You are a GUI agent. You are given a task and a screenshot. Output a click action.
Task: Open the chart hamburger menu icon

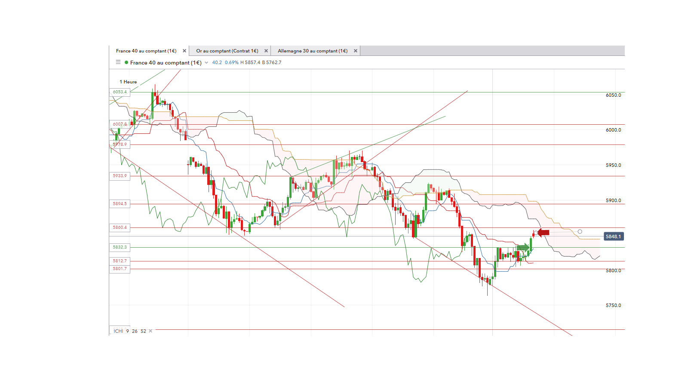tap(118, 62)
